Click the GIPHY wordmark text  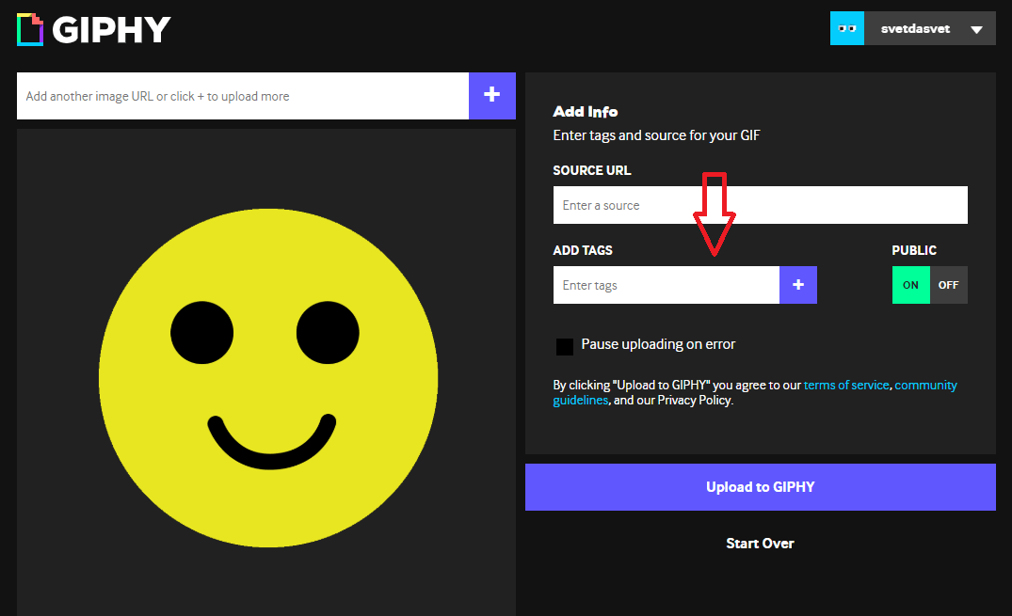(111, 30)
